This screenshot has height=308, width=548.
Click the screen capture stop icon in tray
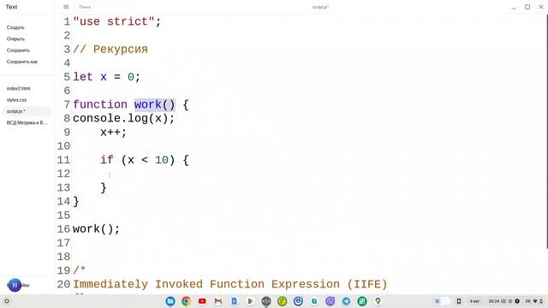[x=517, y=301]
